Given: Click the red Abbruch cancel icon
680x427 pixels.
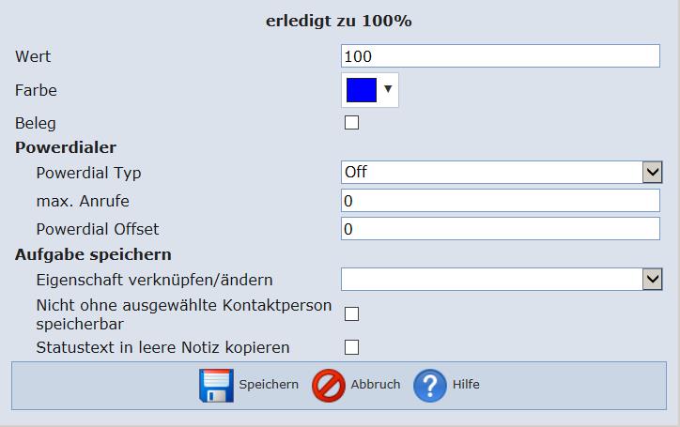Looking at the screenshot, I should pos(329,385).
